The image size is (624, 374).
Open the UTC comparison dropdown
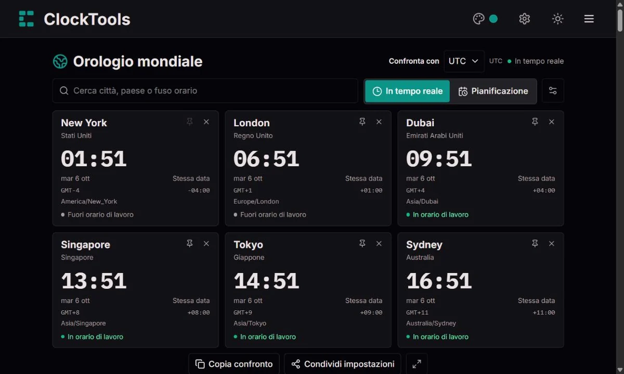464,61
